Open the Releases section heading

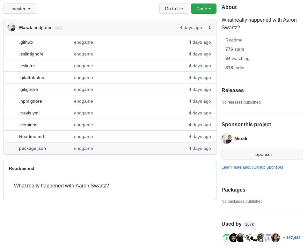tap(233, 90)
